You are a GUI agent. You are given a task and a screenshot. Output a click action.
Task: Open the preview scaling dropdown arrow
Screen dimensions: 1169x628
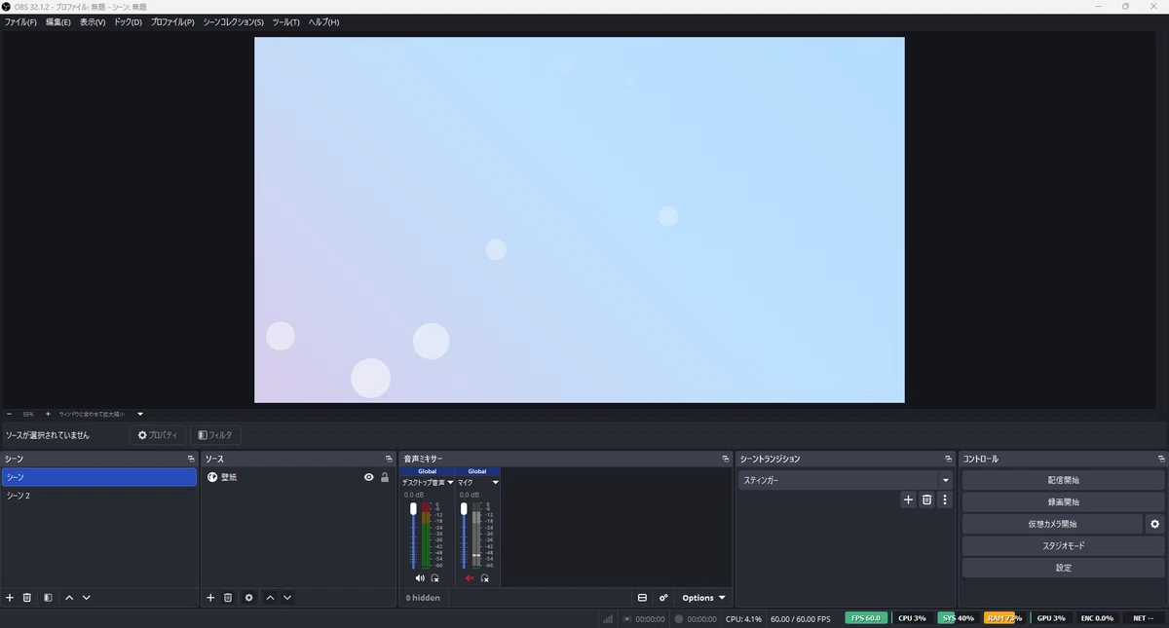140,414
